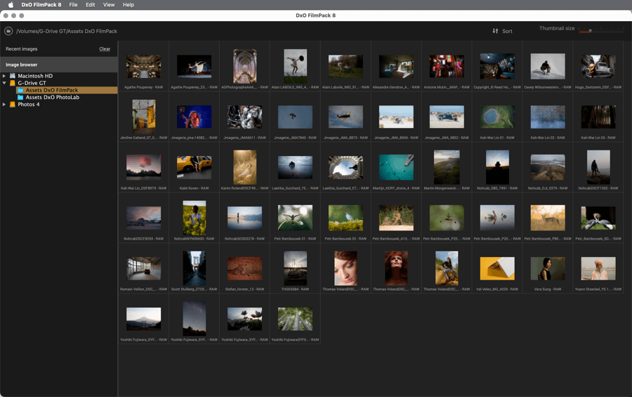Image resolution: width=632 pixels, height=397 pixels.
Task: Expand the Macintosh HD tree node
Action: click(4, 76)
